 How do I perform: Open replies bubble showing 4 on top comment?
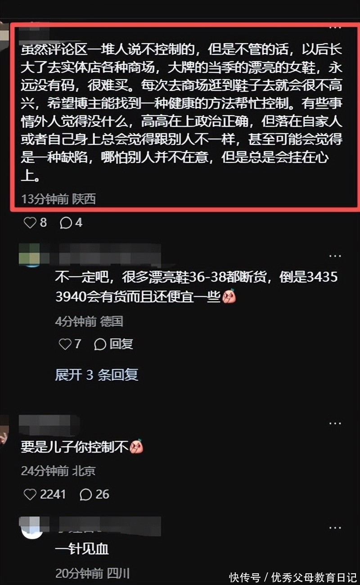point(66,222)
